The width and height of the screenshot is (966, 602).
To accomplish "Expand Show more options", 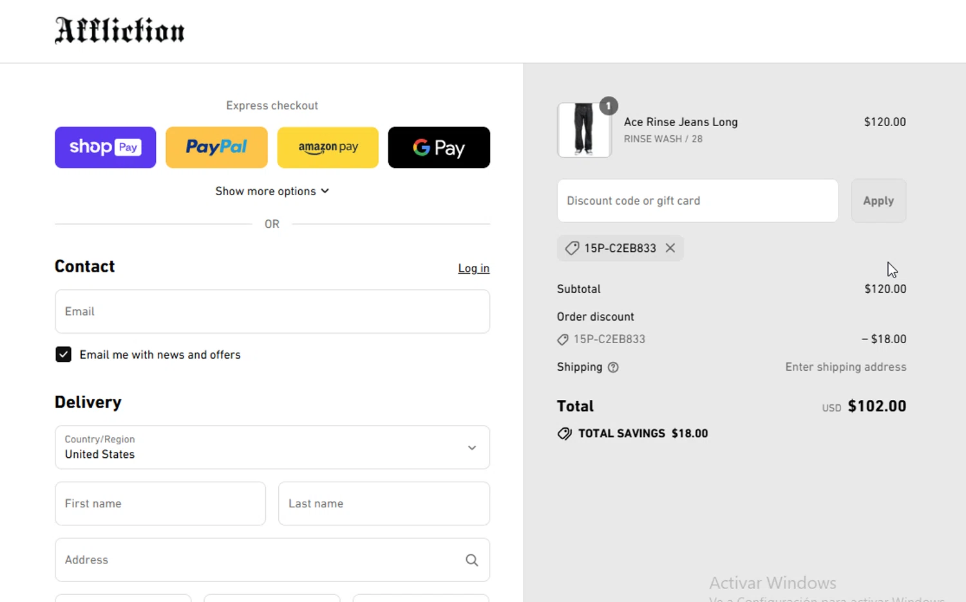I will pyautogui.click(x=272, y=191).
